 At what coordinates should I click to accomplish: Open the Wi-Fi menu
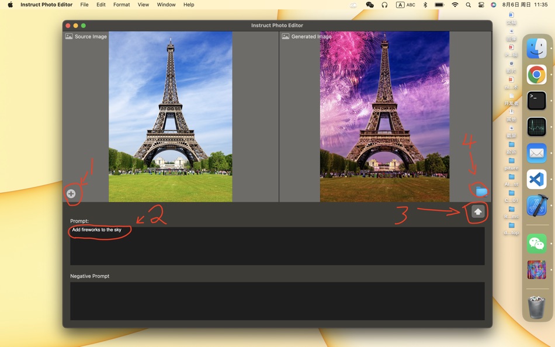coord(455,5)
